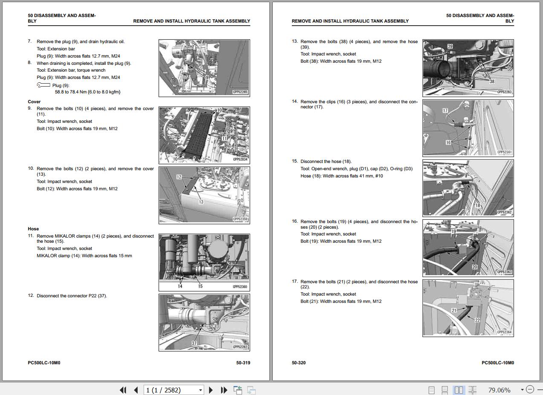Viewport: 543px width, 395px height.
Task: Click the 79.06% zoom value
Action: click(499, 390)
